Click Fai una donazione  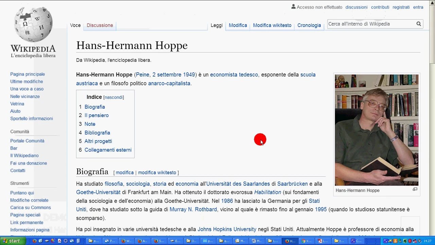point(29,163)
